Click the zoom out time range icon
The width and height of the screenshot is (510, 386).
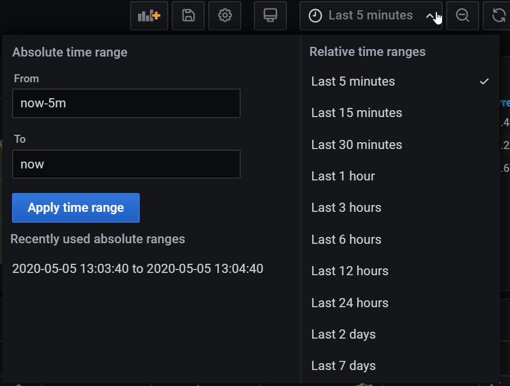462,15
